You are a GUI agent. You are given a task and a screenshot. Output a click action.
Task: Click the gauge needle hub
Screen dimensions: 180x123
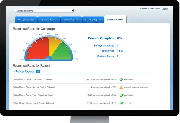pyautogui.click(x=49, y=58)
